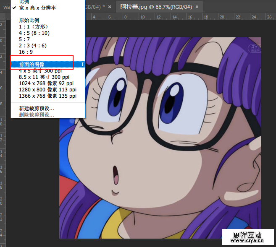276x247 pixels.
Task: Select the 16 : 9 crop ratio
Action: coord(26,52)
